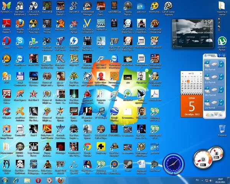
Task: Select the Worms Reloaded icon
Action: [x=155, y=8]
